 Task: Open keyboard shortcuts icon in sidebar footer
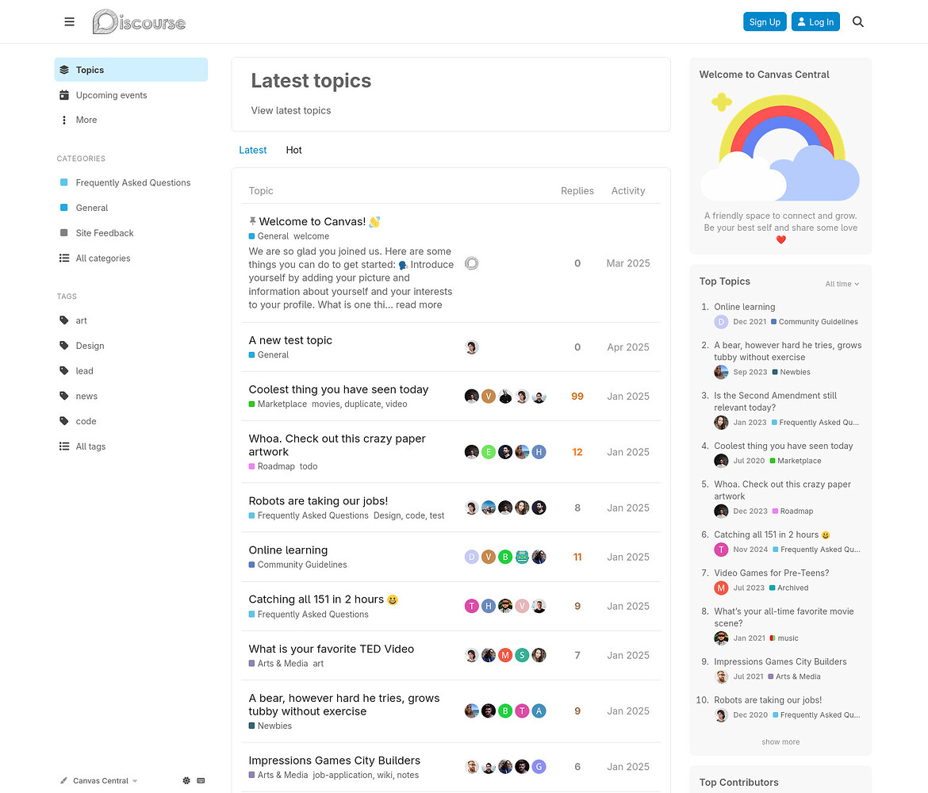click(x=201, y=780)
